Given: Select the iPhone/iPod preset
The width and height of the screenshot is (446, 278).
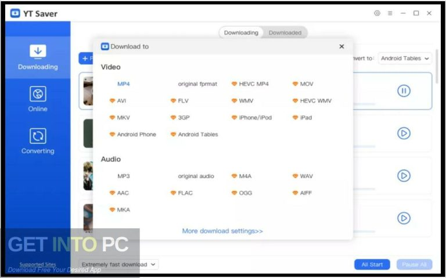Looking at the screenshot, I should [x=251, y=117].
